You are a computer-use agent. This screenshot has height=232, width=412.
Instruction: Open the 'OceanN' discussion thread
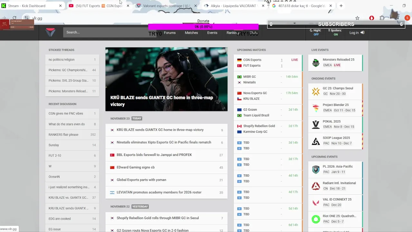tap(72, 177)
